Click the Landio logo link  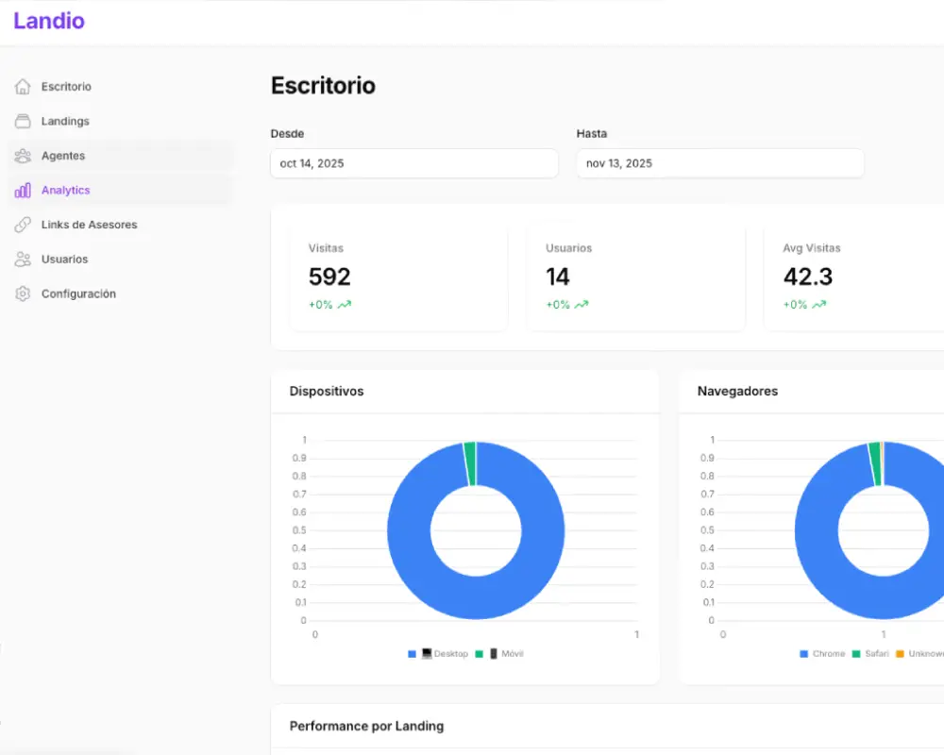[48, 21]
